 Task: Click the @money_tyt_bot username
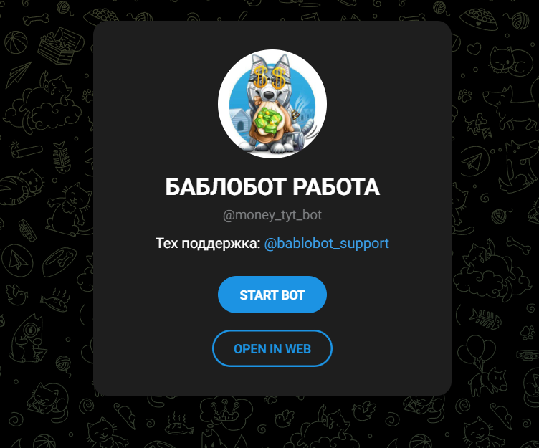[x=272, y=215]
